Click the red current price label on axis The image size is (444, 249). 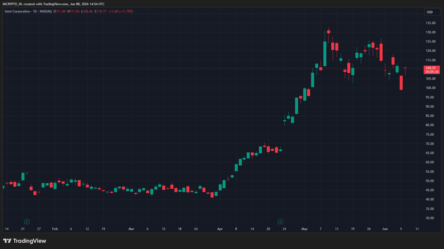tap(432, 70)
